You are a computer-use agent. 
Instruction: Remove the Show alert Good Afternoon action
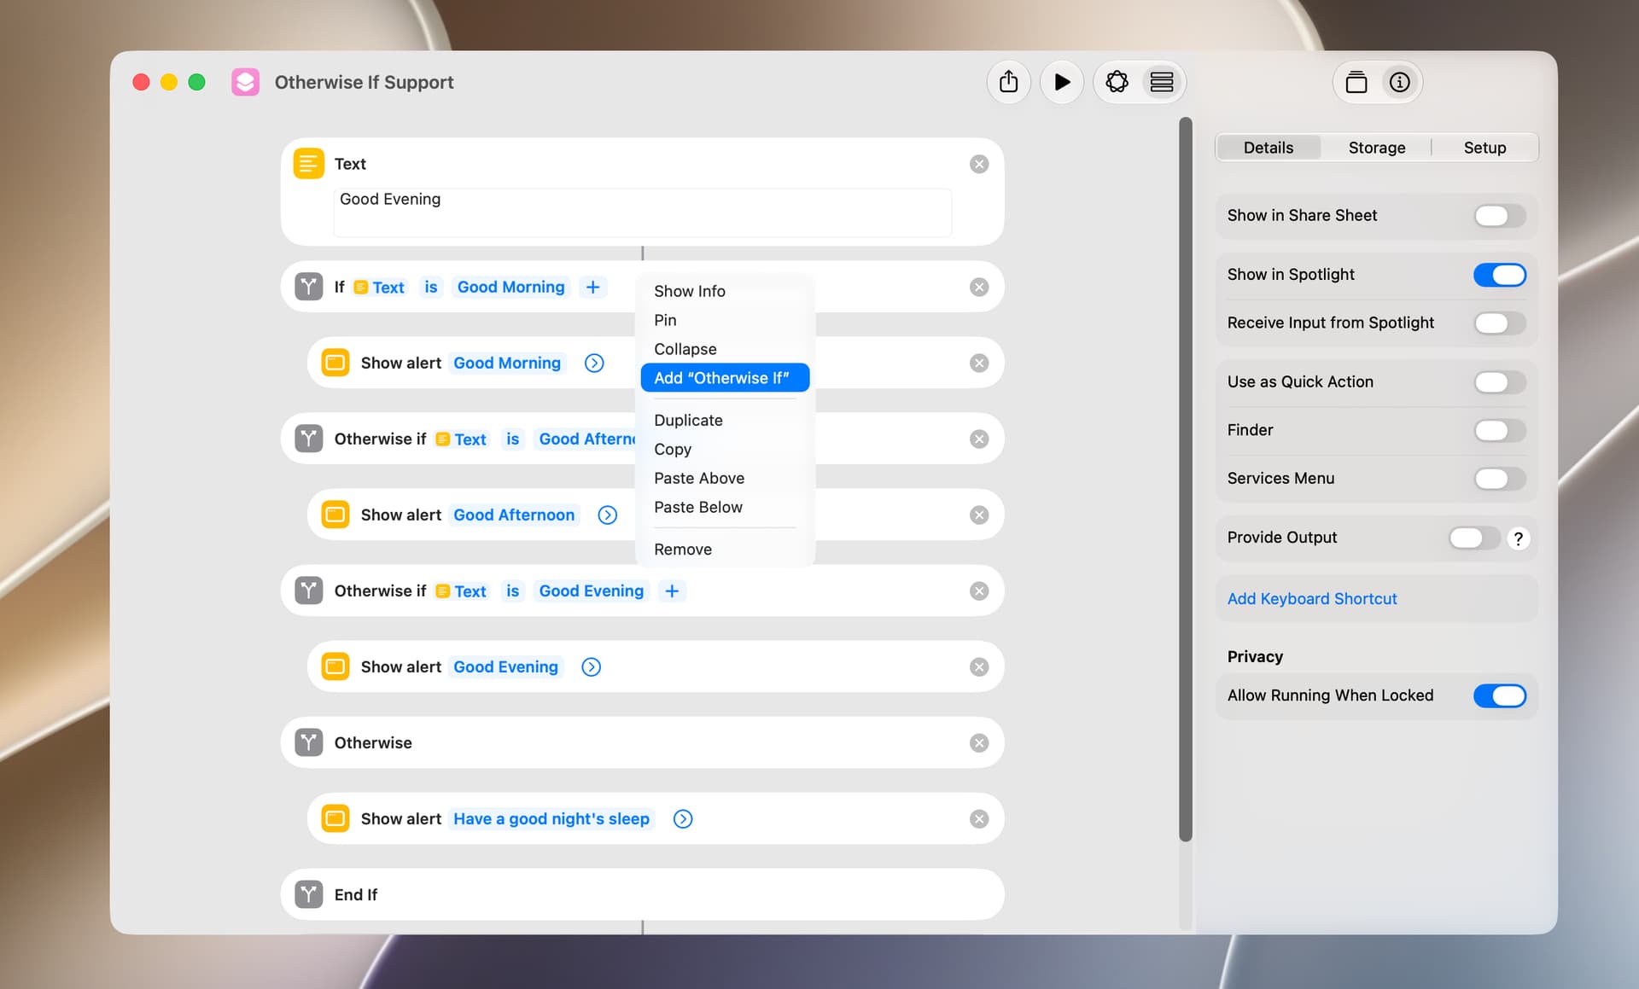pyautogui.click(x=979, y=515)
